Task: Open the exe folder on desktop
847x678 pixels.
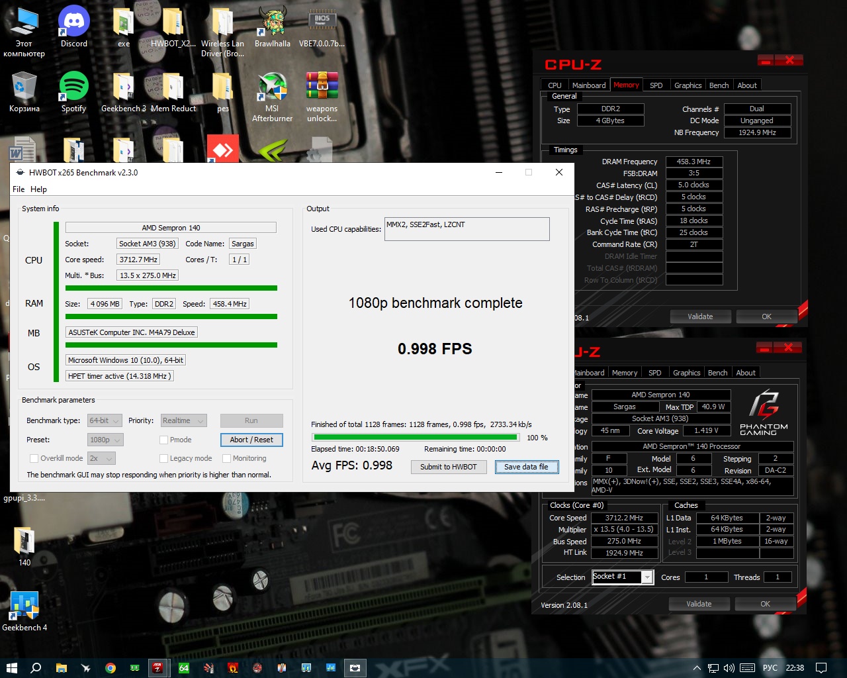Action: coord(124,27)
